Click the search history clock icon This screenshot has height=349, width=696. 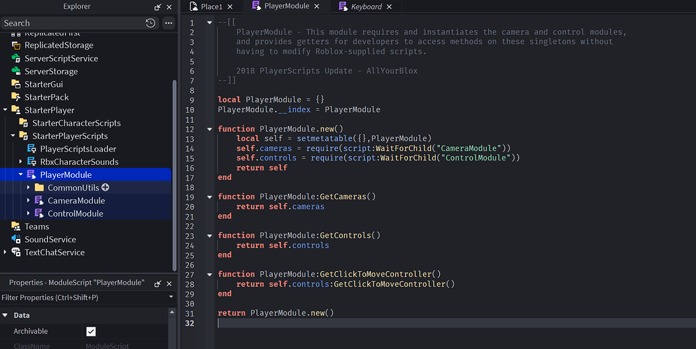(151, 23)
